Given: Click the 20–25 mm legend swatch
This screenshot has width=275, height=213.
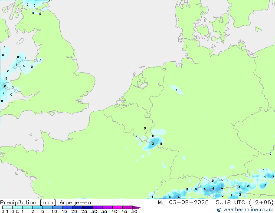Looking at the screenshot, I should 78,207.
